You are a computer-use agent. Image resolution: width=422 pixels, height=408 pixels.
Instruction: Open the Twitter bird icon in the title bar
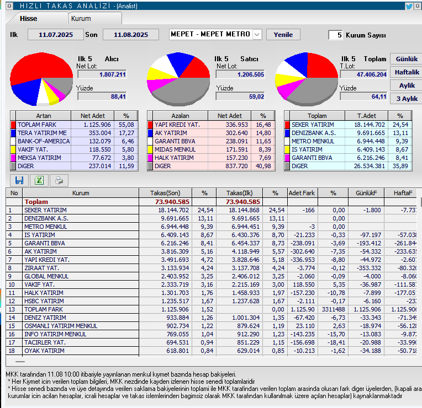pyautogui.click(x=409, y=6)
